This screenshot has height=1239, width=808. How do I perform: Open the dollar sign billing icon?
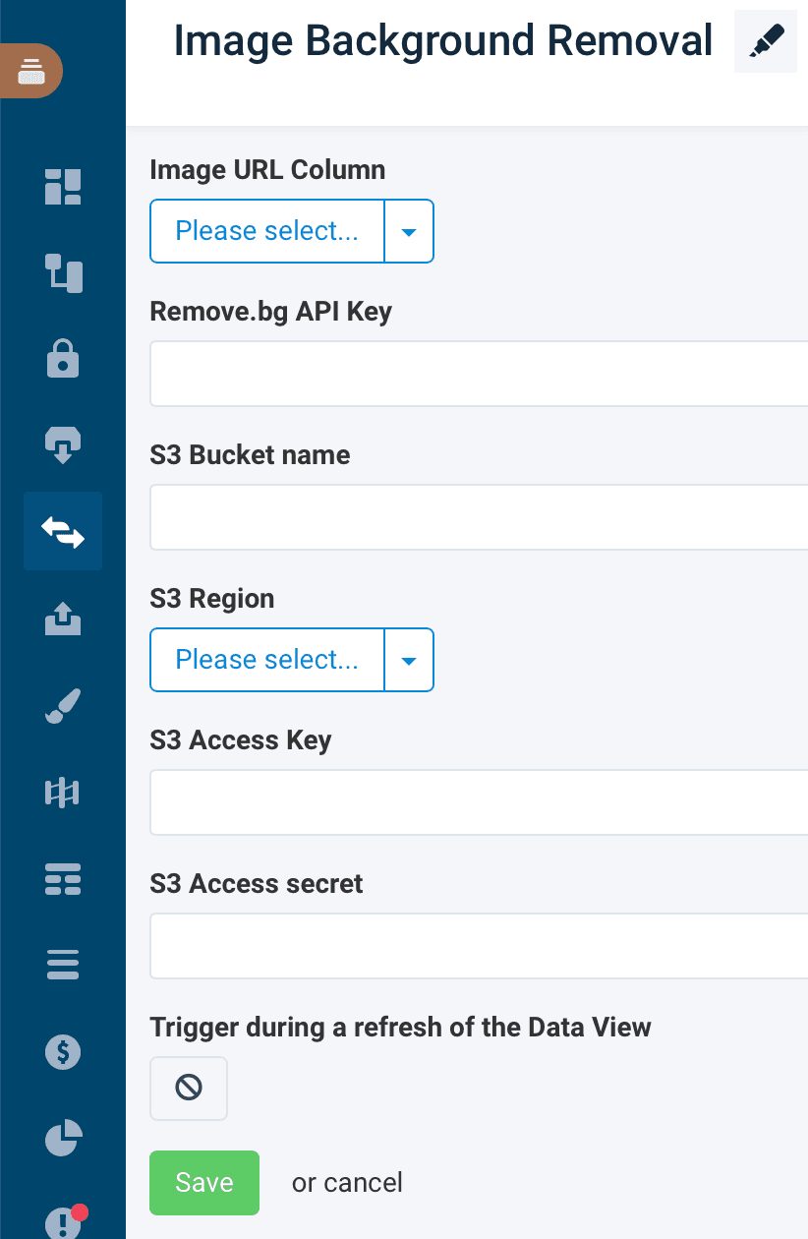click(63, 1052)
